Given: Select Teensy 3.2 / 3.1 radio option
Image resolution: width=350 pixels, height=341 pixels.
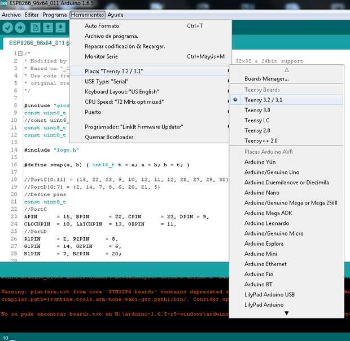Looking at the screenshot, I should 287,100.
